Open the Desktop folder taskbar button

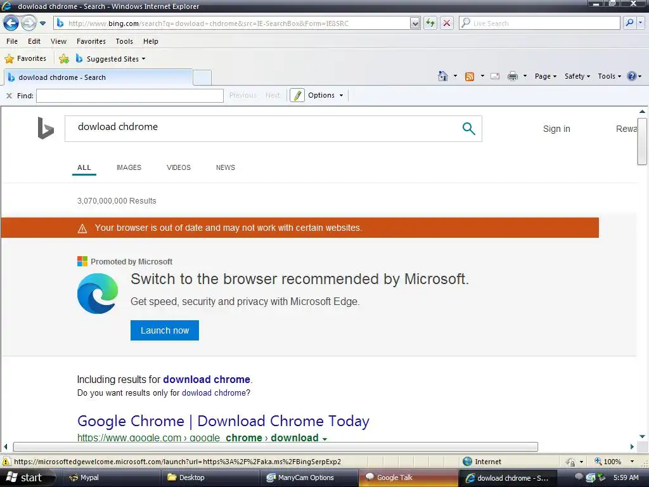211,478
